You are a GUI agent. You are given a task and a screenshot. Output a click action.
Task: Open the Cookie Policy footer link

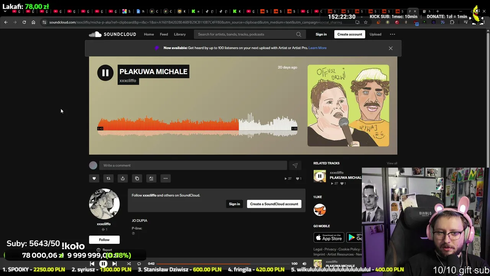349,250
